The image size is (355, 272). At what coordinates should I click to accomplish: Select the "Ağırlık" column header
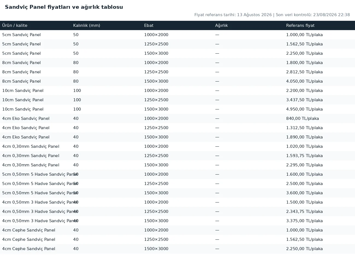coord(221,25)
